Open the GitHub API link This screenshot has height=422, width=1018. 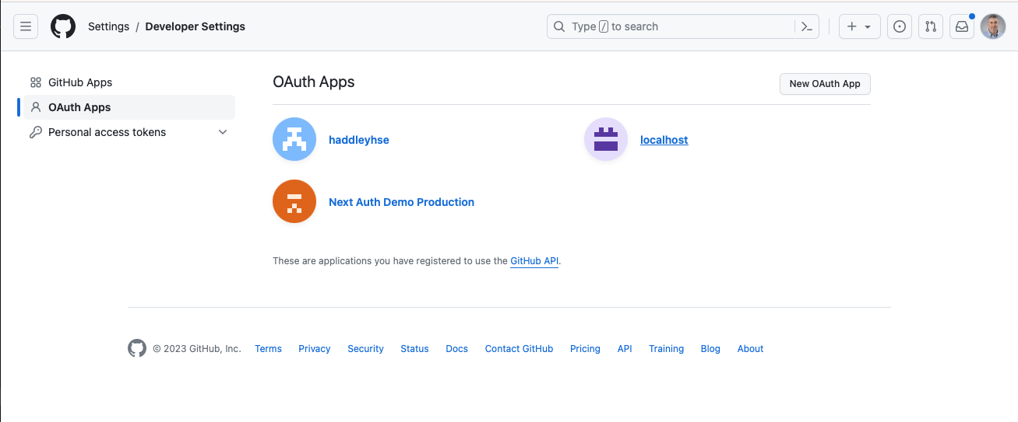point(534,261)
